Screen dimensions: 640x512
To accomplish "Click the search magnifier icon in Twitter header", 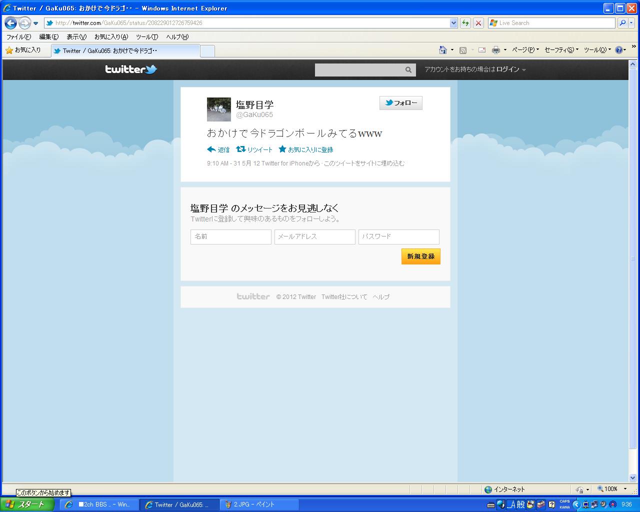I will 408,70.
